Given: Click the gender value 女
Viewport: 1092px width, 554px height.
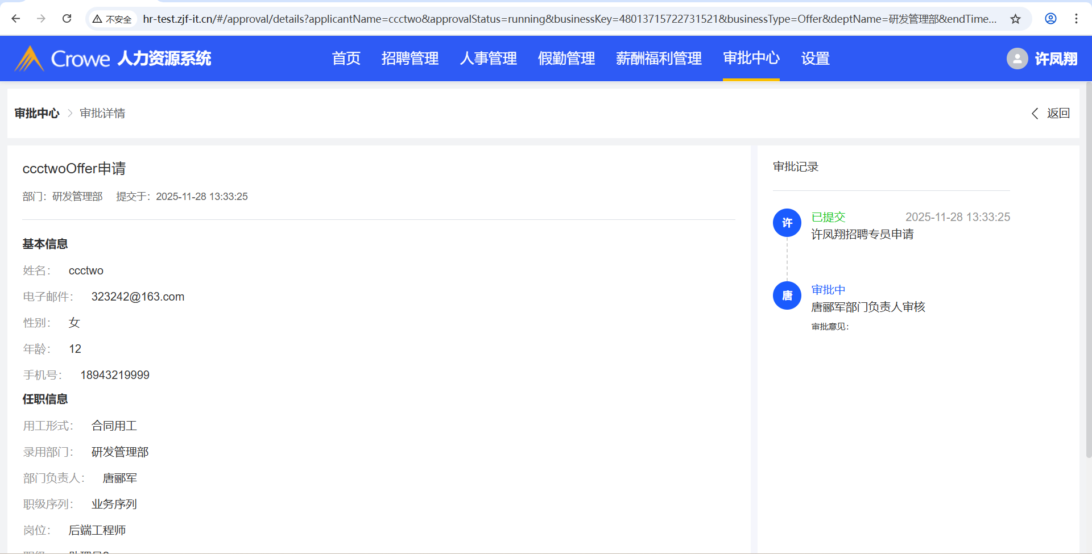Looking at the screenshot, I should point(75,323).
